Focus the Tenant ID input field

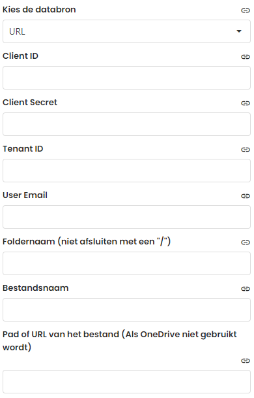(x=126, y=171)
